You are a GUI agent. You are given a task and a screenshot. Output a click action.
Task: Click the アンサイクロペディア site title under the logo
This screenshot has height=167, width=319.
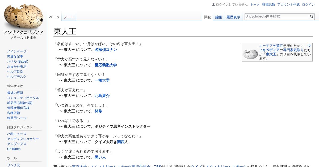(23, 33)
